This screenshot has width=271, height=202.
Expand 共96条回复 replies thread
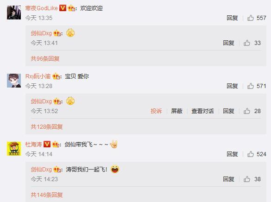tap(45, 59)
